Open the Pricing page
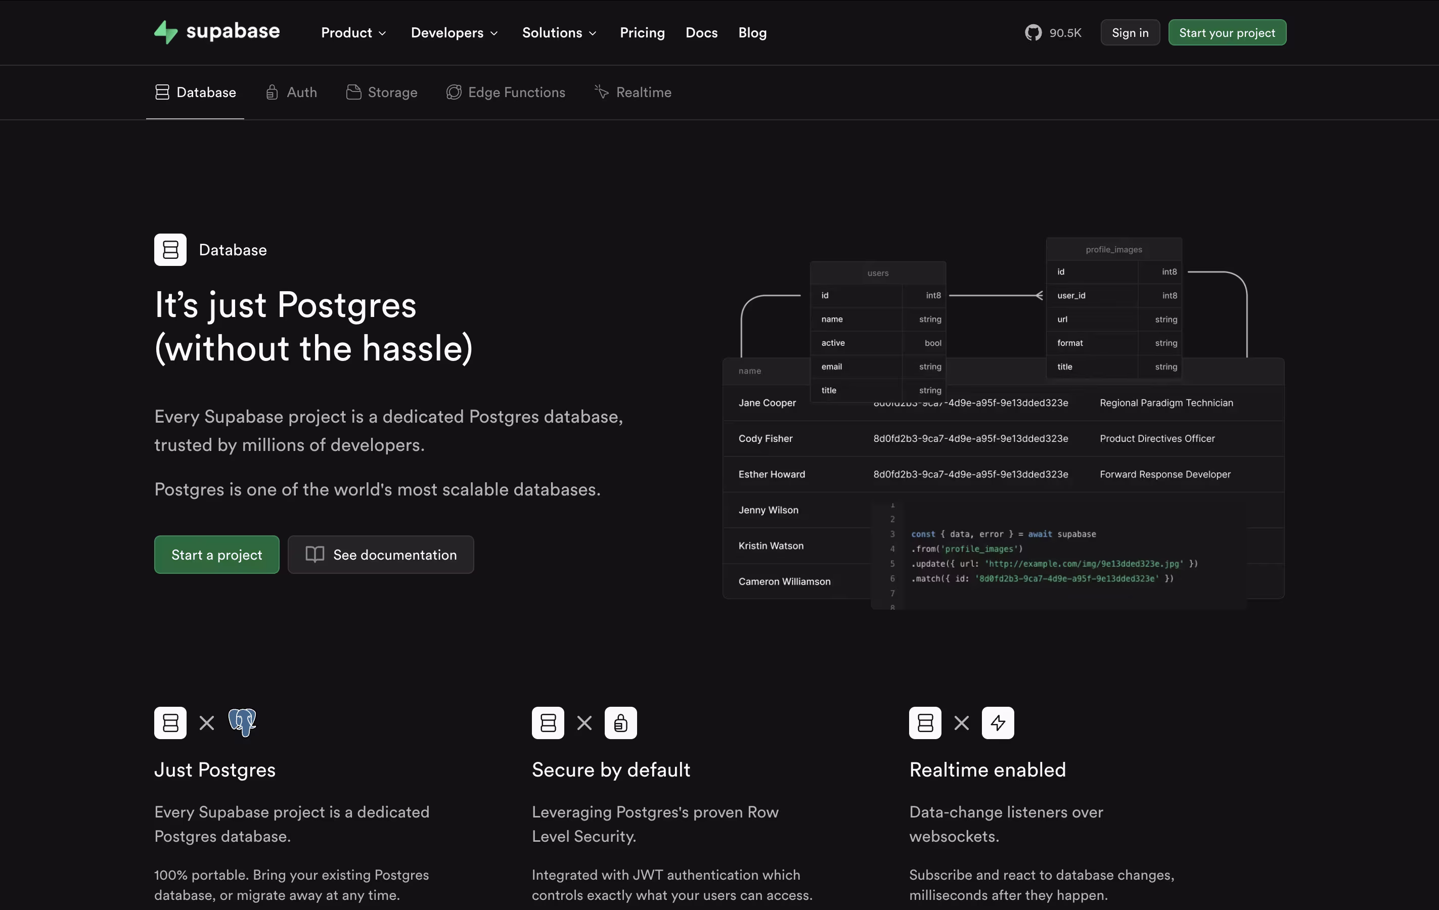Screen dimensions: 1439x910 click(643, 33)
